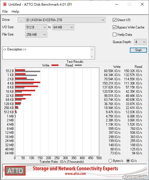Viewport: 149px width, 180px height.
Task: Open the 64 MB maximum I/O size dropdown
Action: (63, 27)
